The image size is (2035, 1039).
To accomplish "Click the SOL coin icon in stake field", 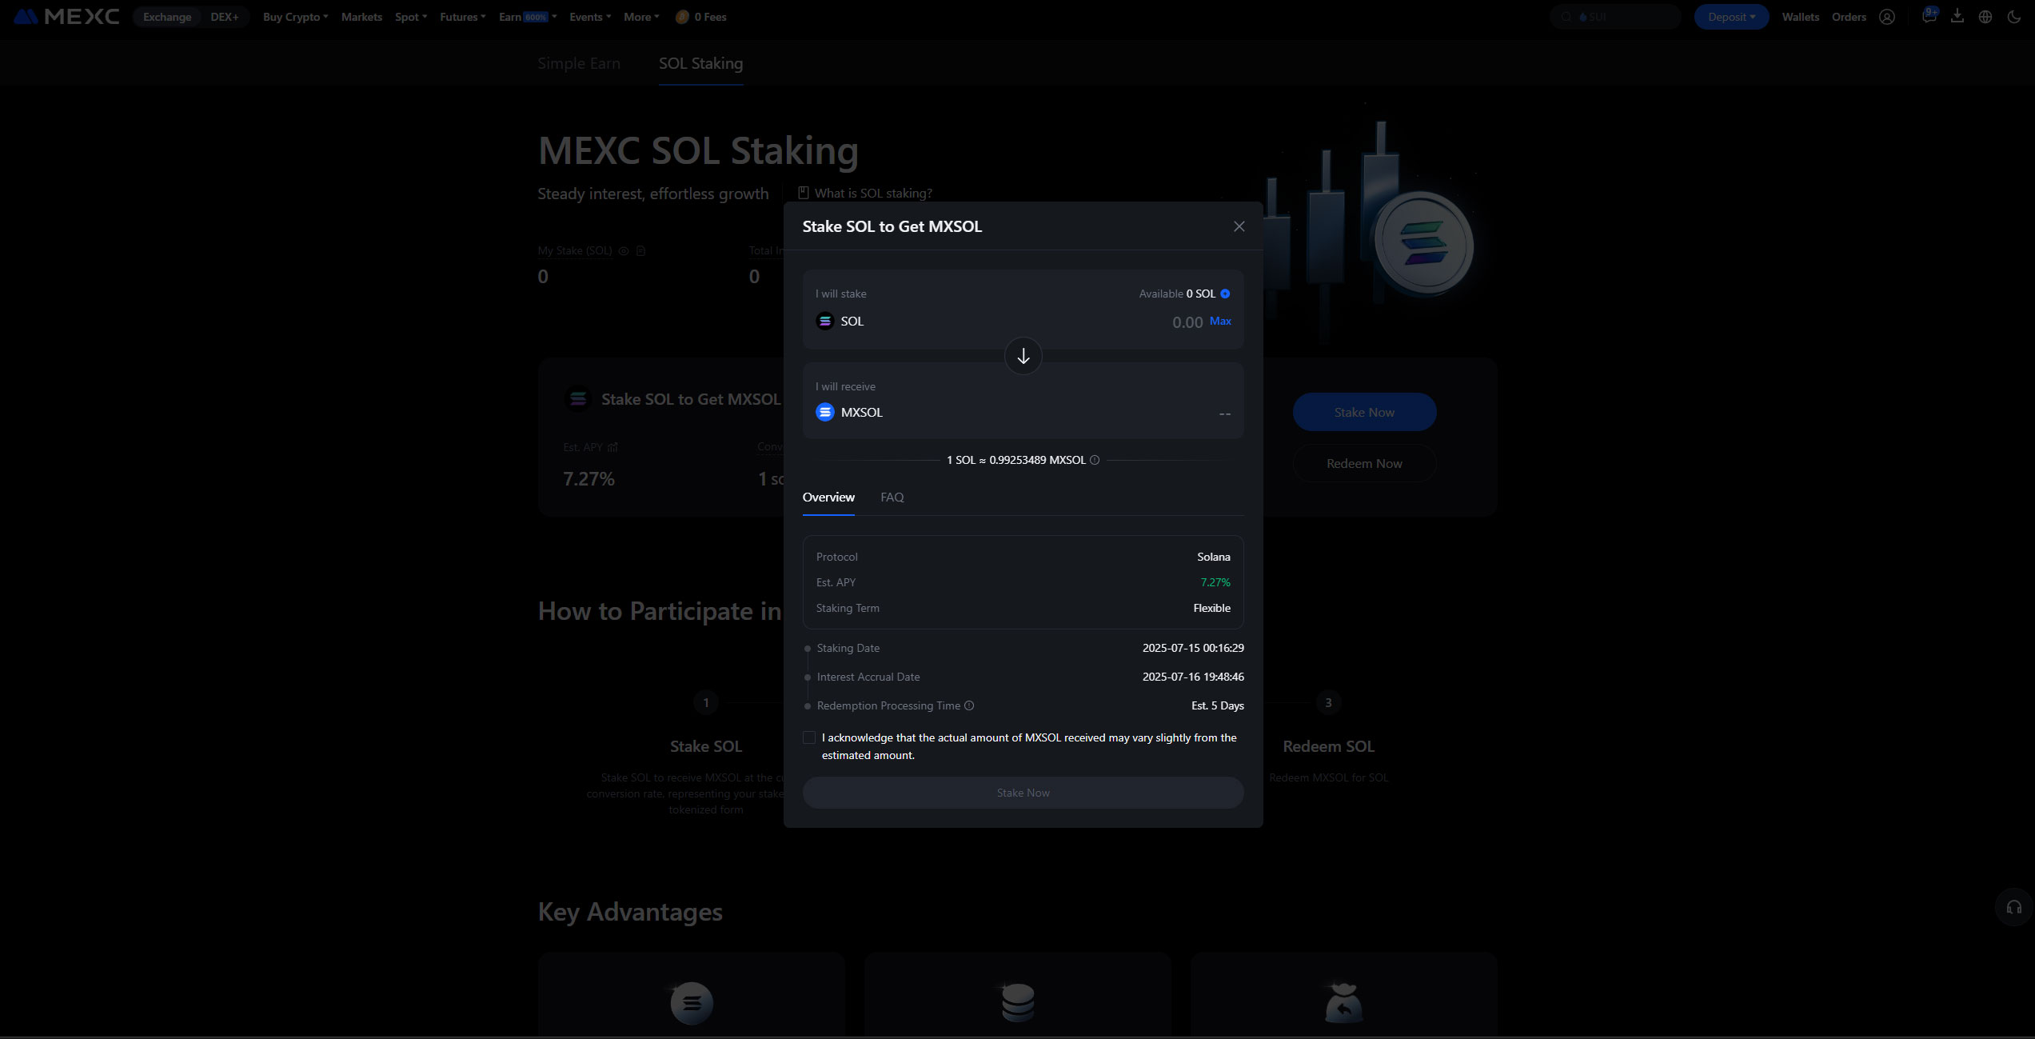I will (x=825, y=321).
